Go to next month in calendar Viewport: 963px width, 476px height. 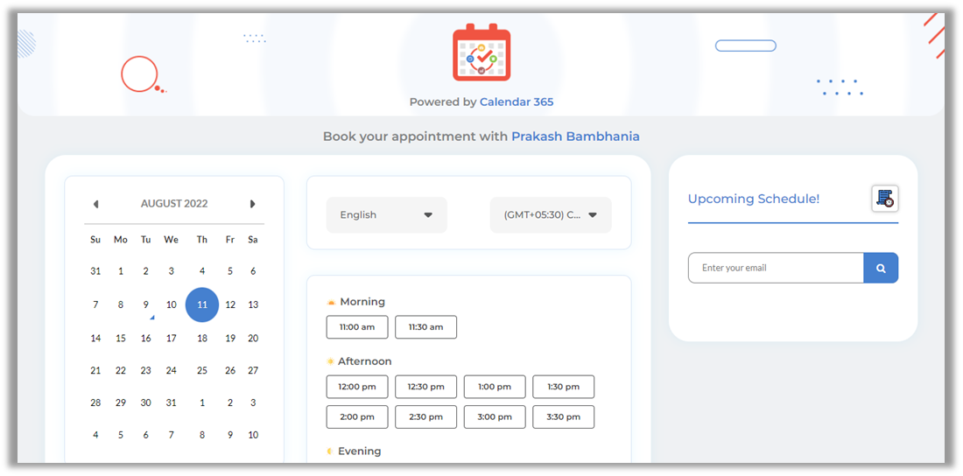coord(252,204)
